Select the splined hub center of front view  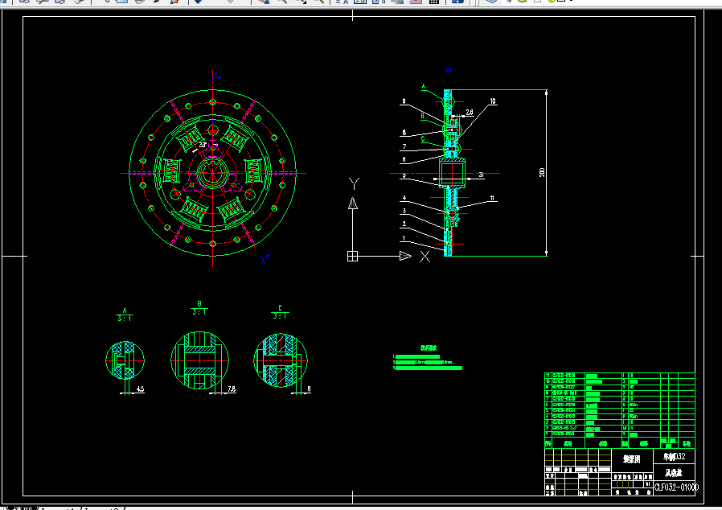212,173
